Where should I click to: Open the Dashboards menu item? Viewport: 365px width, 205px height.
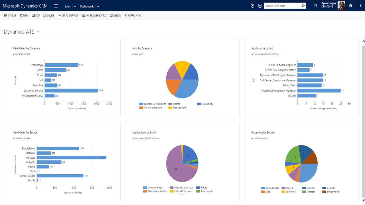coord(87,6)
